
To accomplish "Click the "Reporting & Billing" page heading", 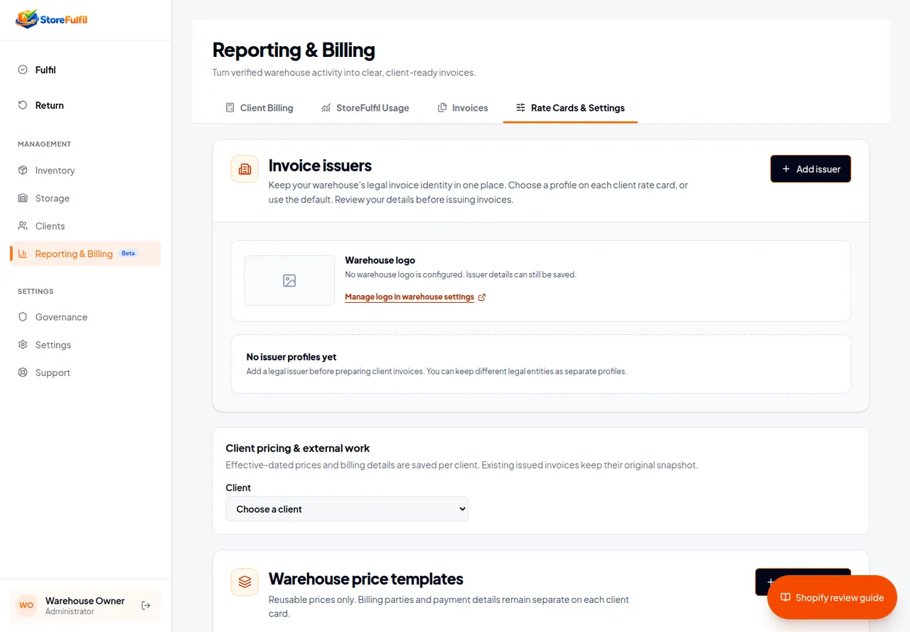I will pos(294,50).
